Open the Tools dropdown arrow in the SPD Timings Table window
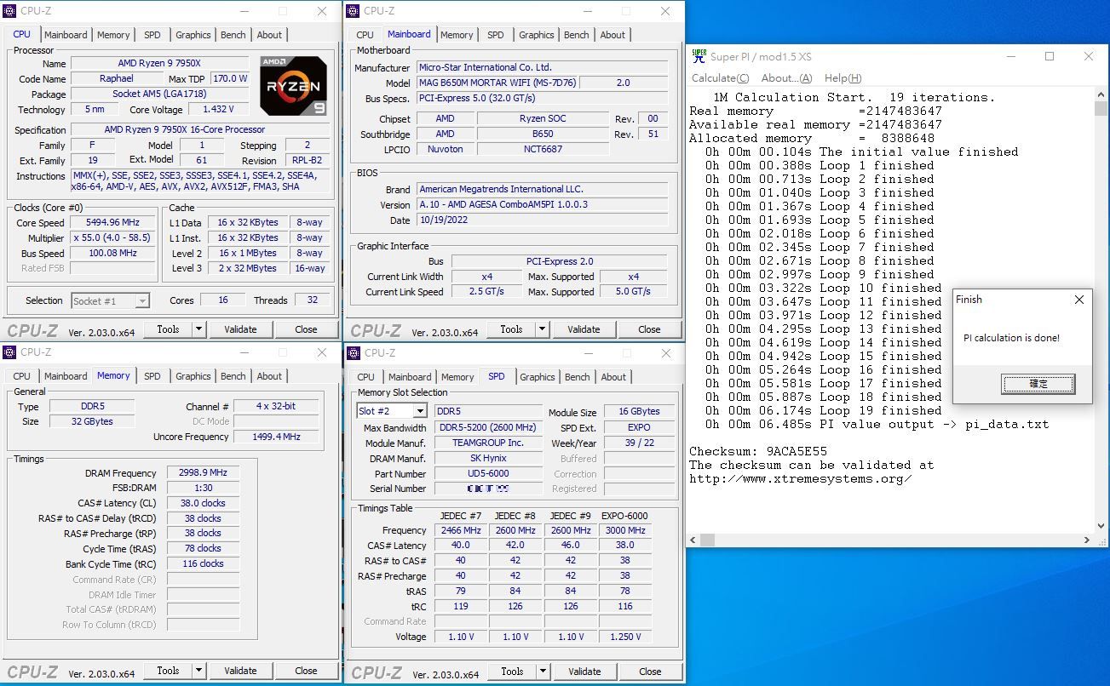Viewport: 1110px width, 686px height. (x=543, y=672)
